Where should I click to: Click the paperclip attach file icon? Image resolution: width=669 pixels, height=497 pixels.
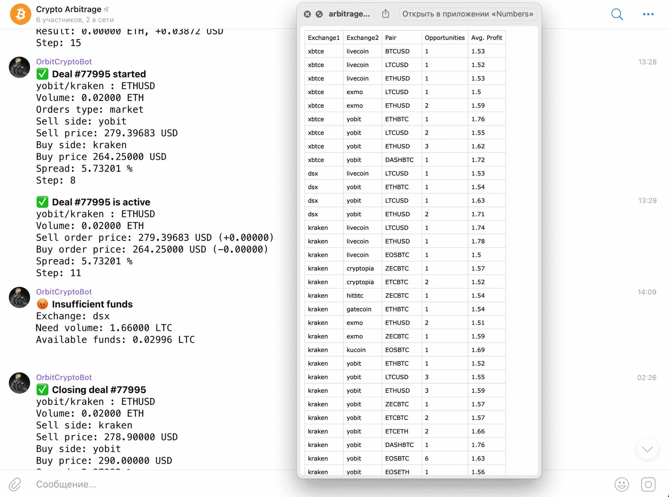(x=15, y=484)
